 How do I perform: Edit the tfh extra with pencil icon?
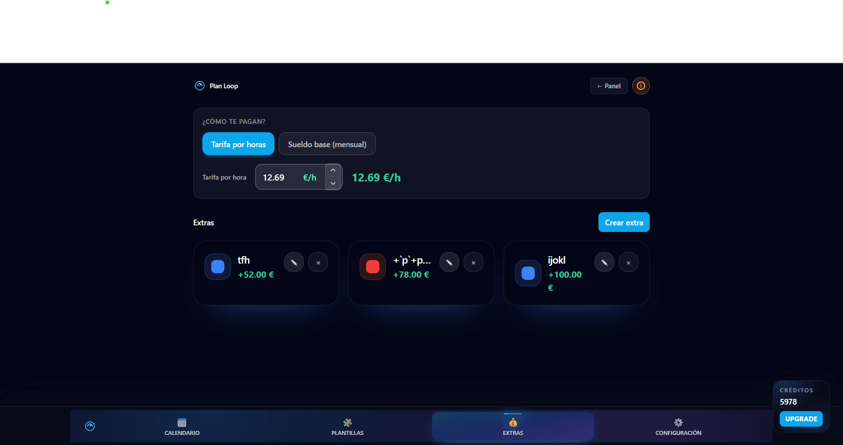click(x=294, y=263)
